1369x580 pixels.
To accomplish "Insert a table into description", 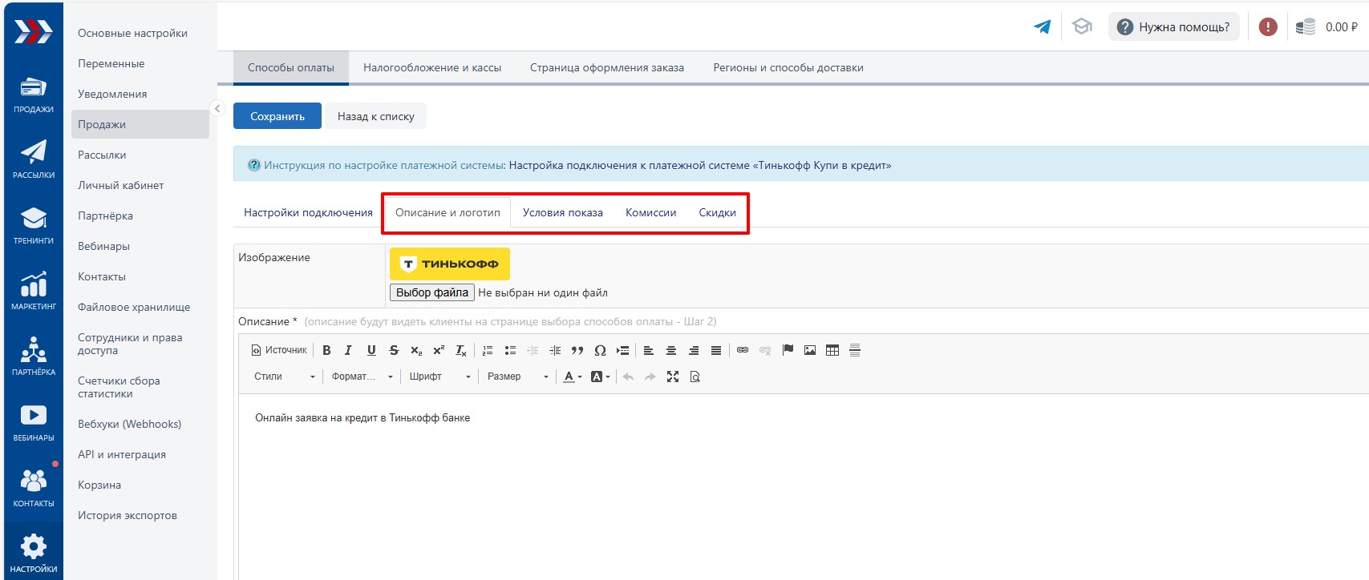I will [x=832, y=350].
